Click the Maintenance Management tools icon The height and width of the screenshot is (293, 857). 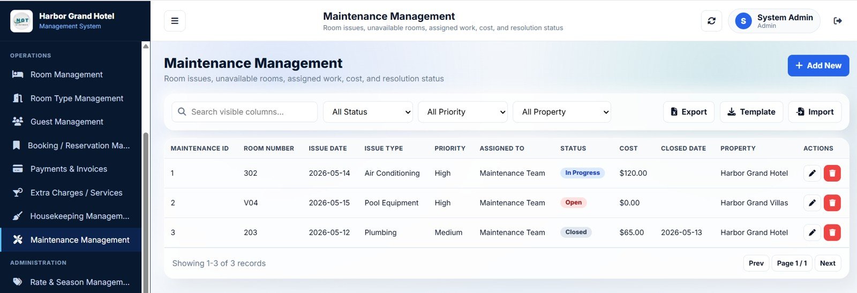18,239
